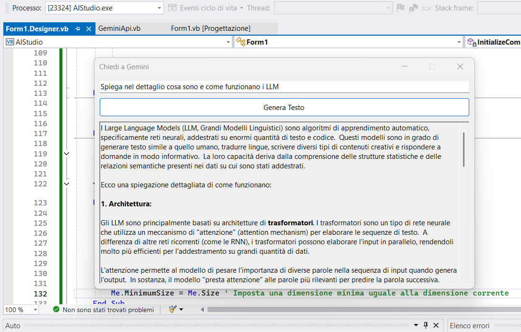Click 'Non sono stati trovati problemi' status

tap(108, 310)
